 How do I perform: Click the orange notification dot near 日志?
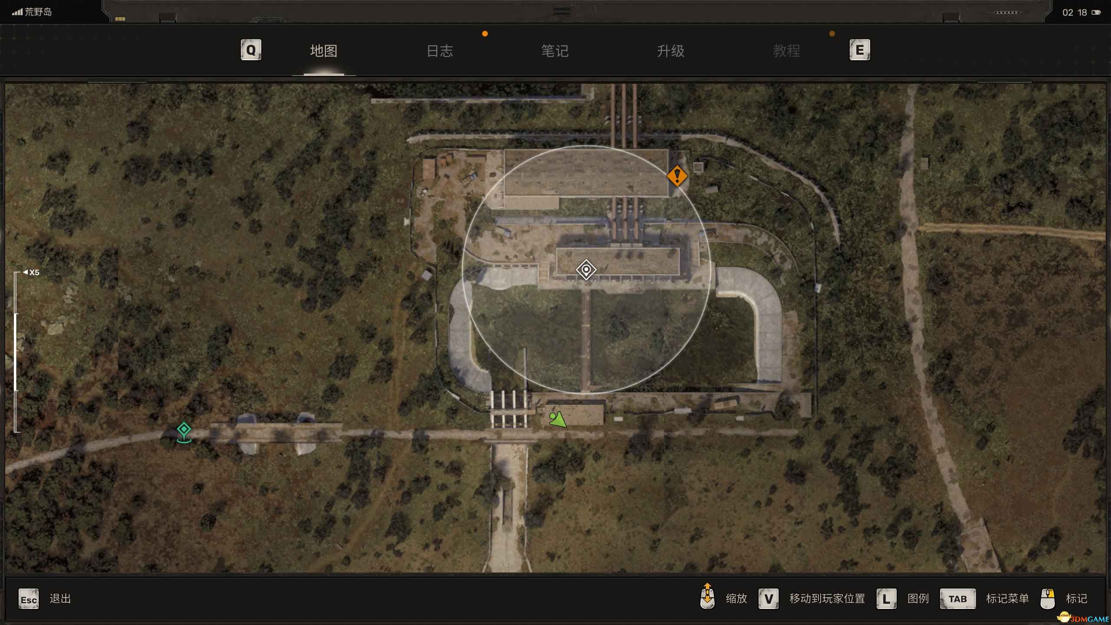pyautogui.click(x=485, y=34)
